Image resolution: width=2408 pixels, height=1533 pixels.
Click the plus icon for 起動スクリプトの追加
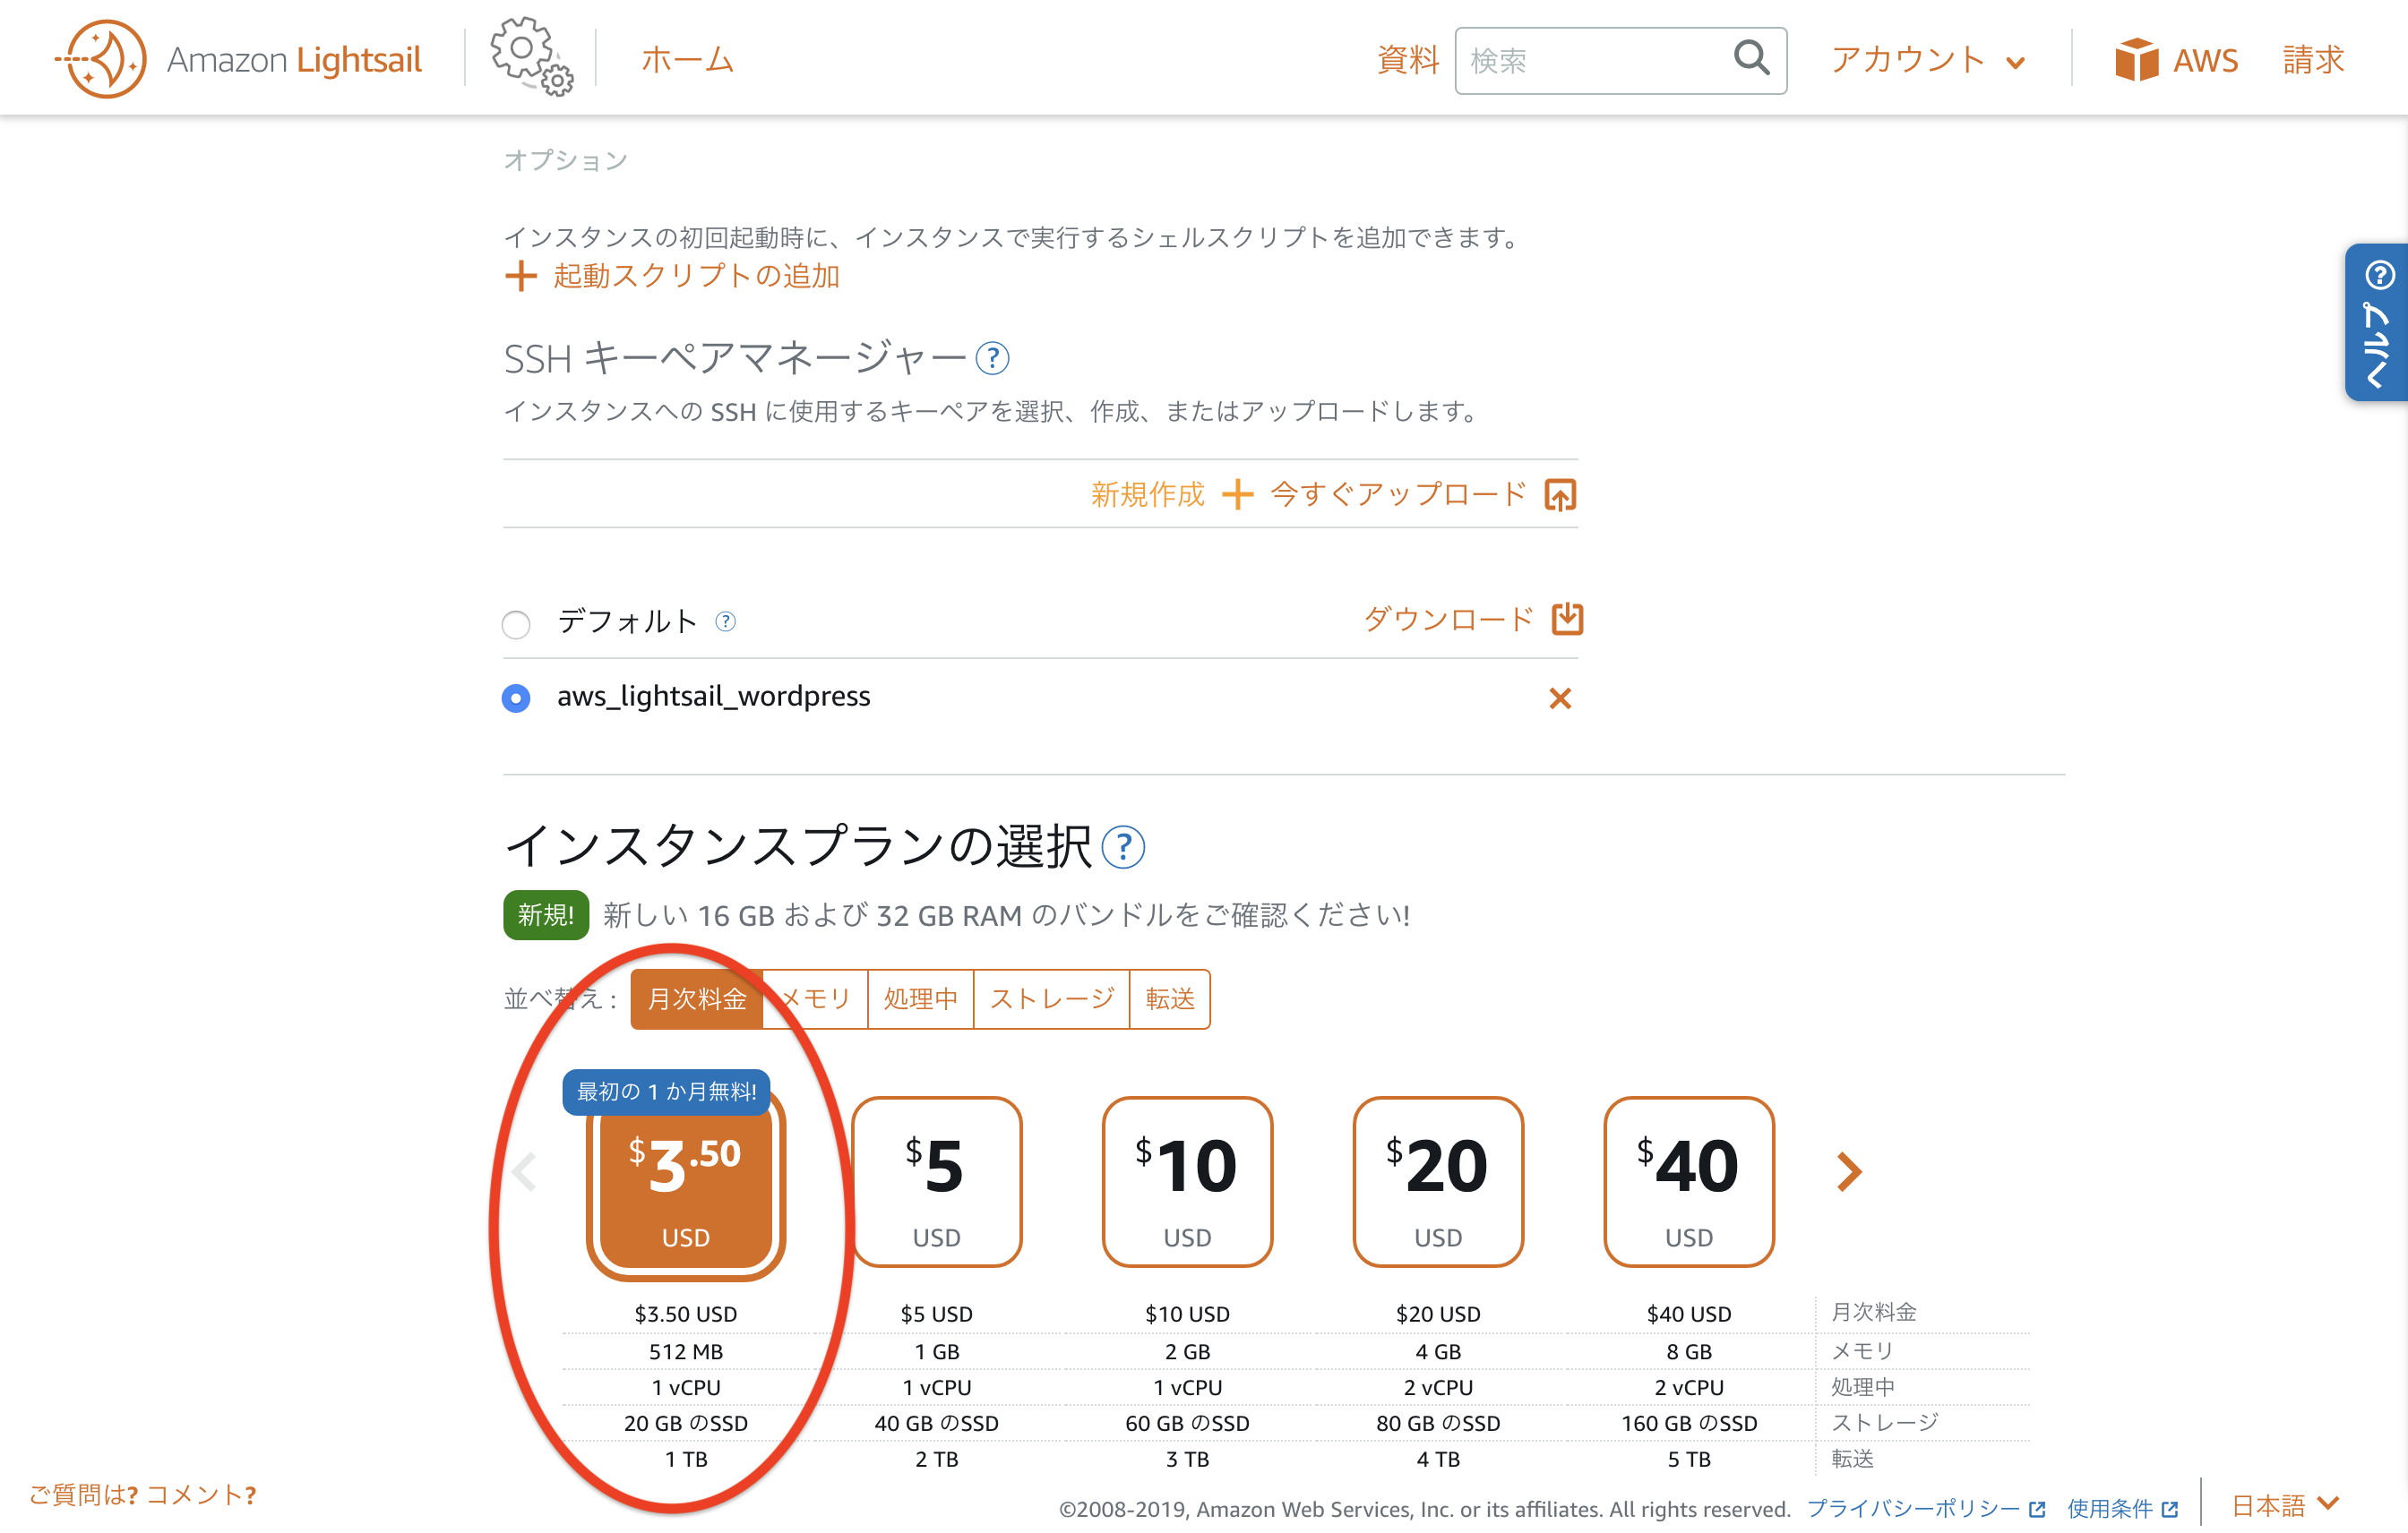(x=520, y=276)
